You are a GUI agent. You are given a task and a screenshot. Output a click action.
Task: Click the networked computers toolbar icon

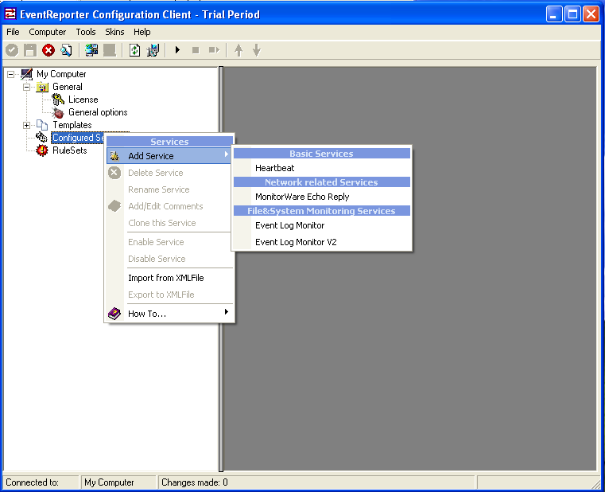pos(91,50)
